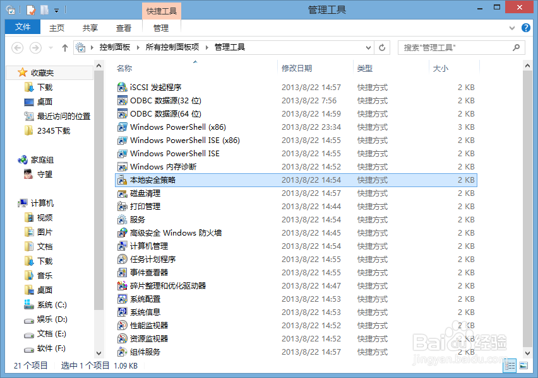The height and width of the screenshot is (378, 538).
Task: Go back with the back arrow button
Action: point(18,48)
